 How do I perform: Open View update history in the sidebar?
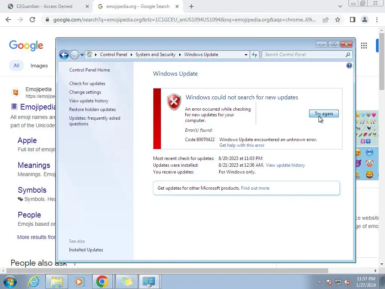(x=89, y=101)
